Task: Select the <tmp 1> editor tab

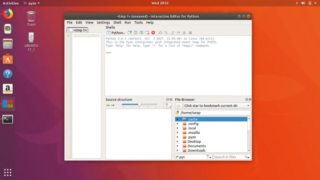Action: [77, 30]
